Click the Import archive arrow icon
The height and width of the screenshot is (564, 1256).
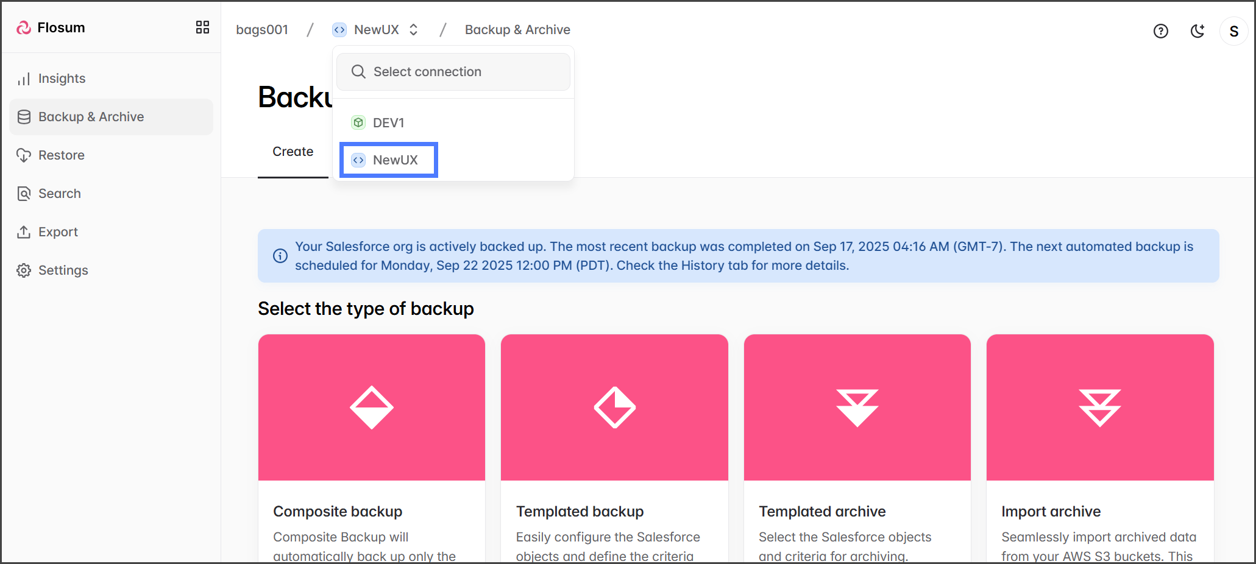[x=1099, y=407]
